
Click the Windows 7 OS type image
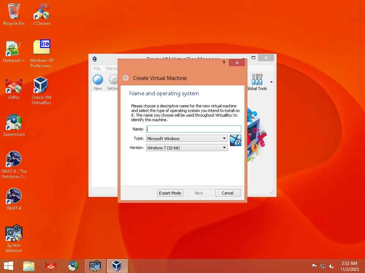(x=235, y=140)
